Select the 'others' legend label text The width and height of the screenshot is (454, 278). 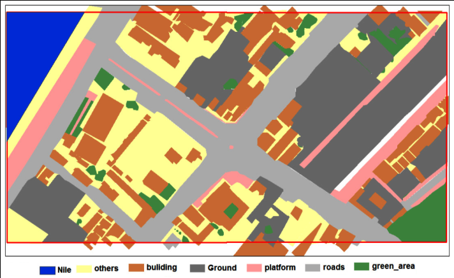pos(106,269)
